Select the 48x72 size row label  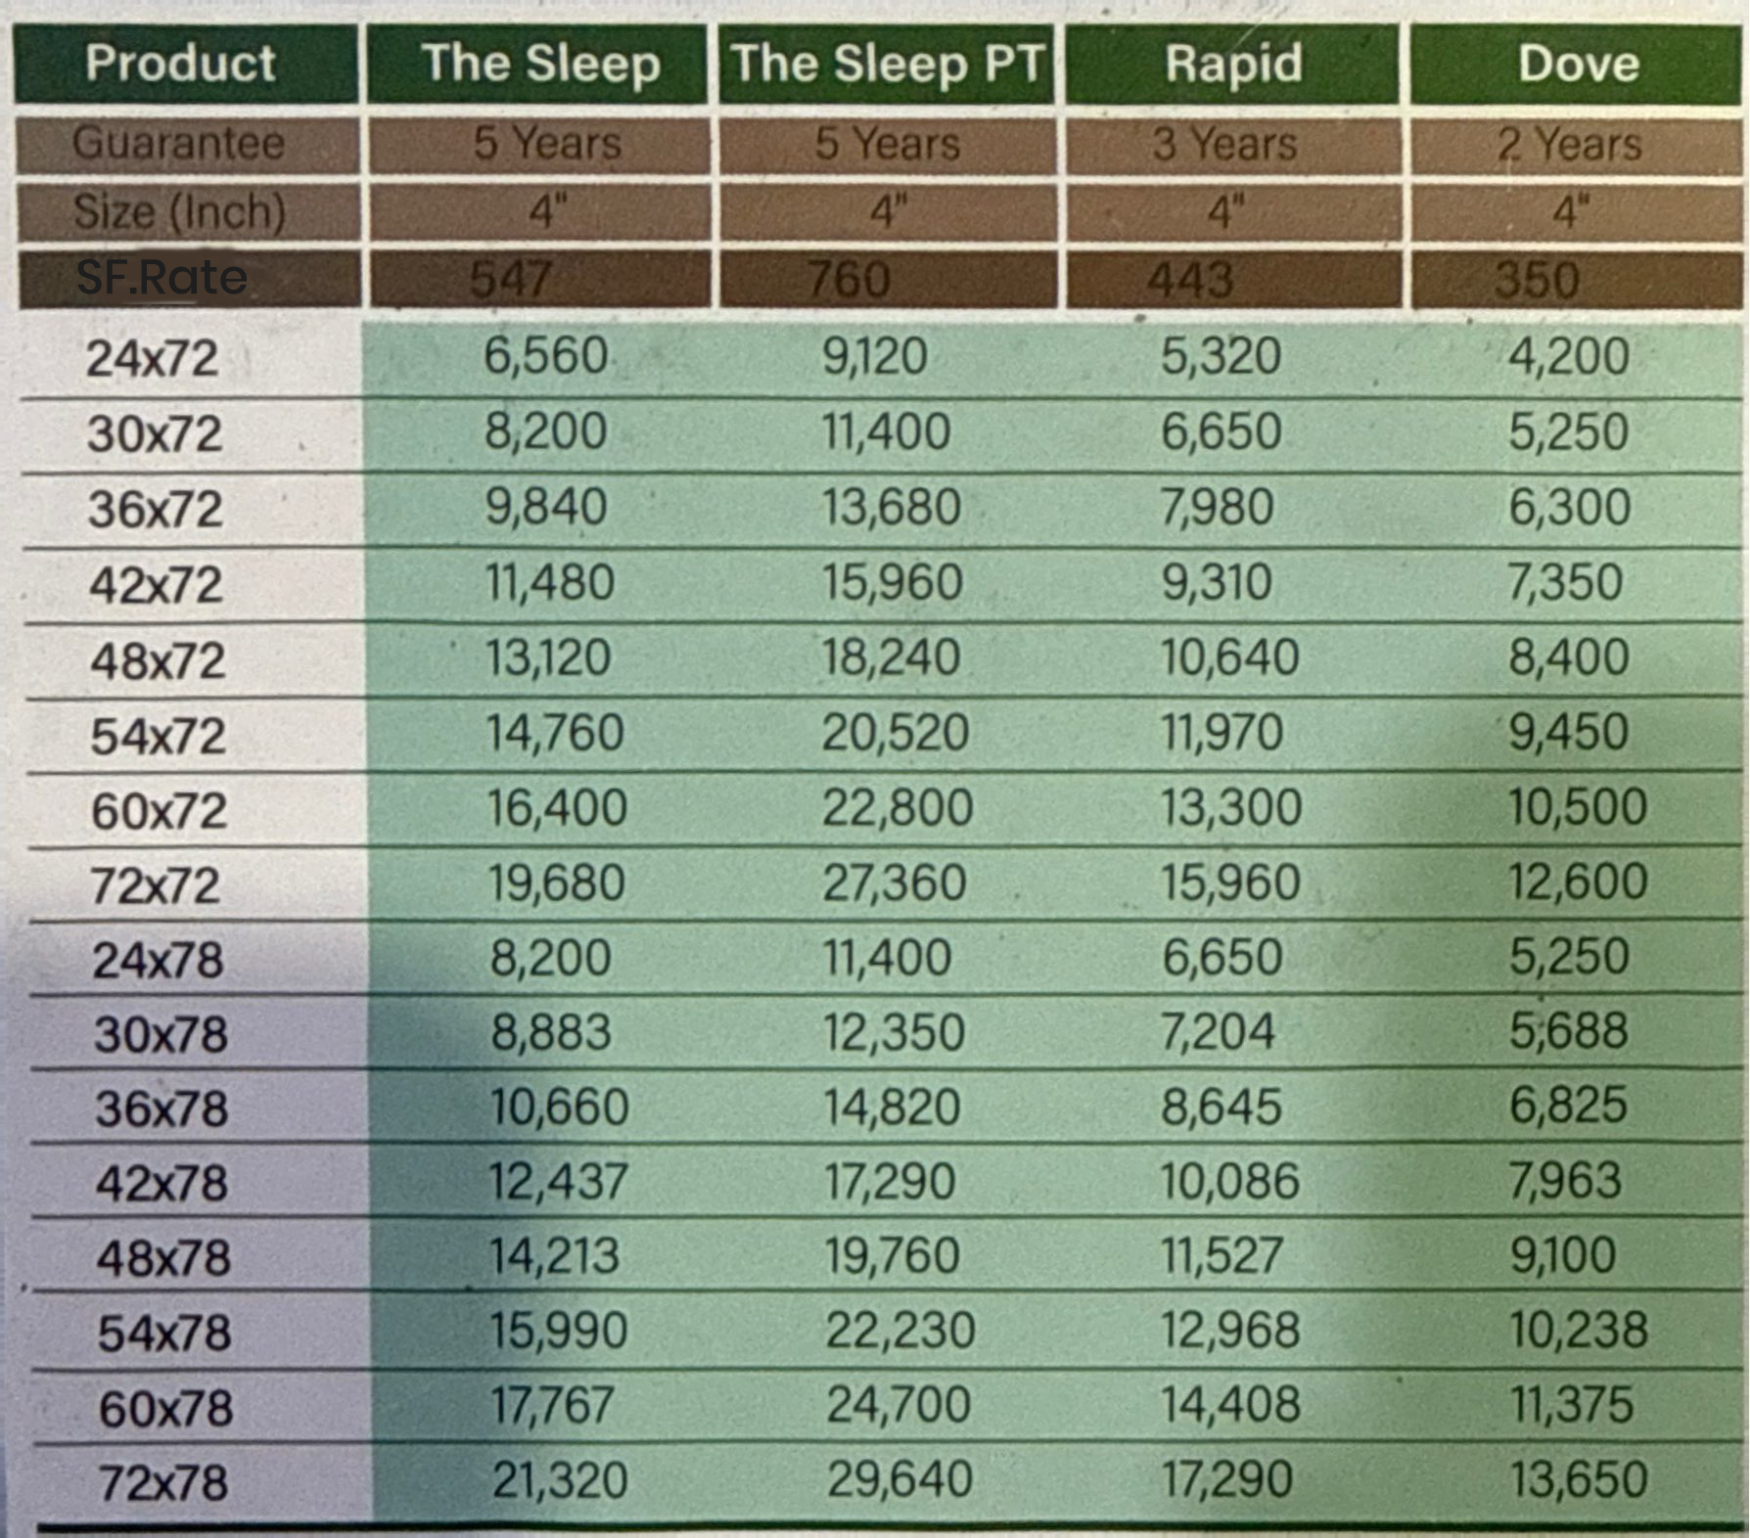(x=158, y=660)
